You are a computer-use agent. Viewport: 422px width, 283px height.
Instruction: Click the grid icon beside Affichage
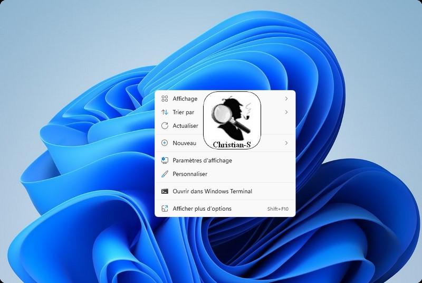[165, 99]
